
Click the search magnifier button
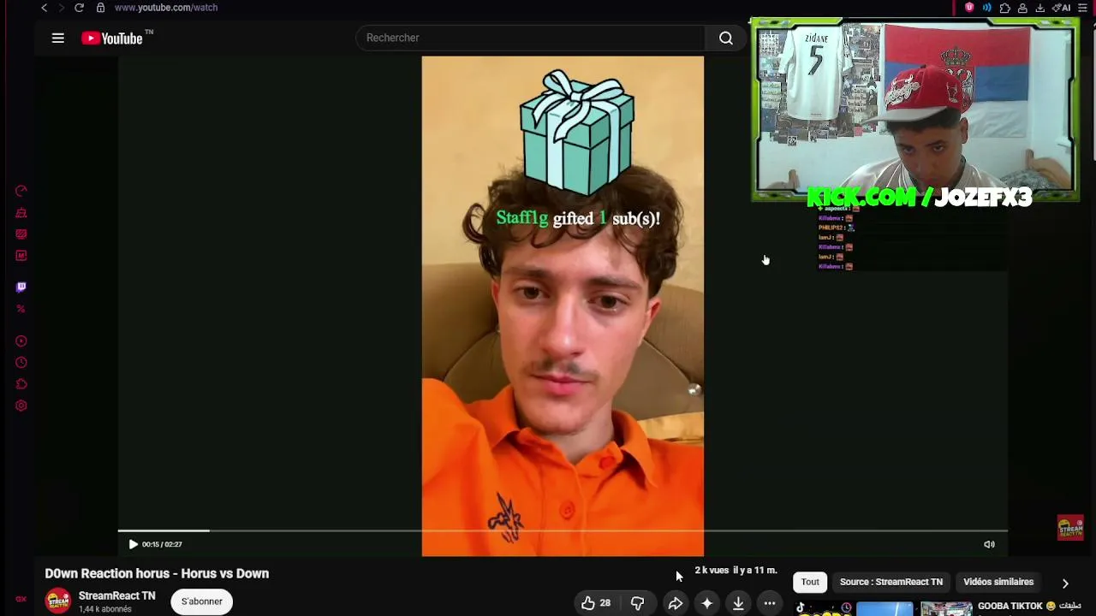pos(725,38)
